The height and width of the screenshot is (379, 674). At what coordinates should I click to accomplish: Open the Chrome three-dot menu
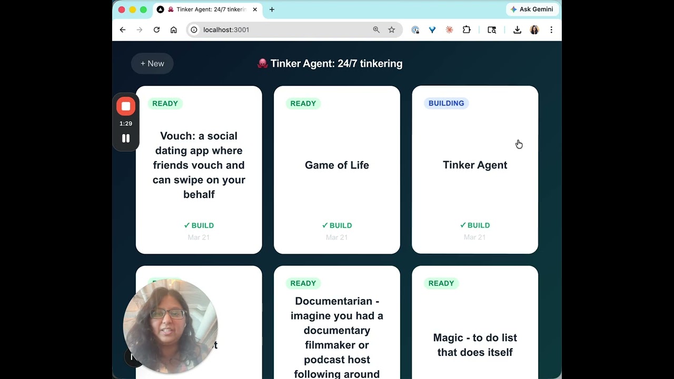pyautogui.click(x=551, y=30)
